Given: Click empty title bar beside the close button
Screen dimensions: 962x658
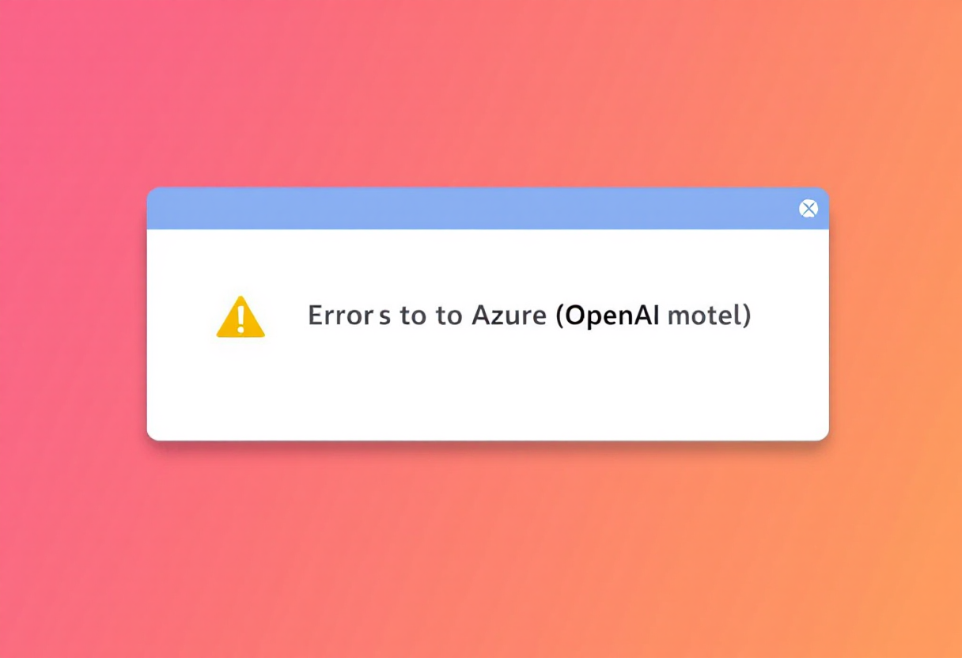Looking at the screenshot, I should pos(759,209).
